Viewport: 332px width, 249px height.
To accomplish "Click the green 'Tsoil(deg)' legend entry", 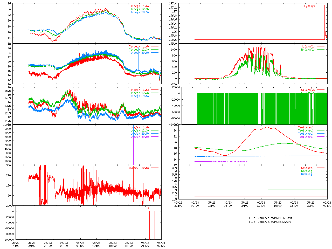I will [306, 131].
